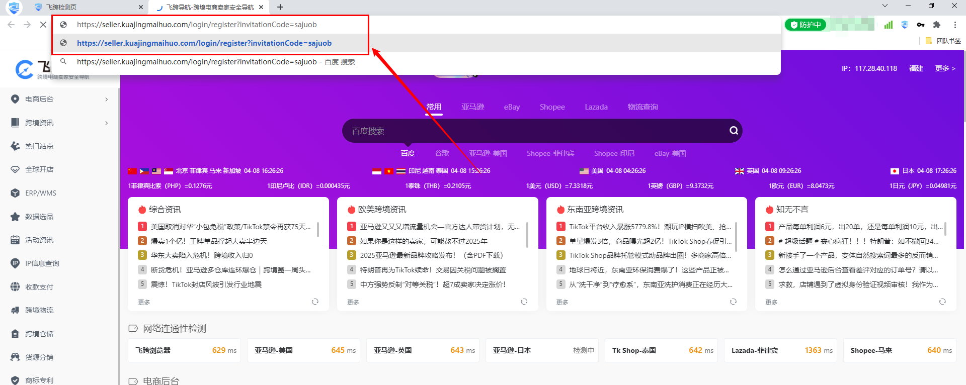The image size is (966, 385).
Task: Click the 欧美跨境资讯 list scrollbar
Action: point(527,235)
